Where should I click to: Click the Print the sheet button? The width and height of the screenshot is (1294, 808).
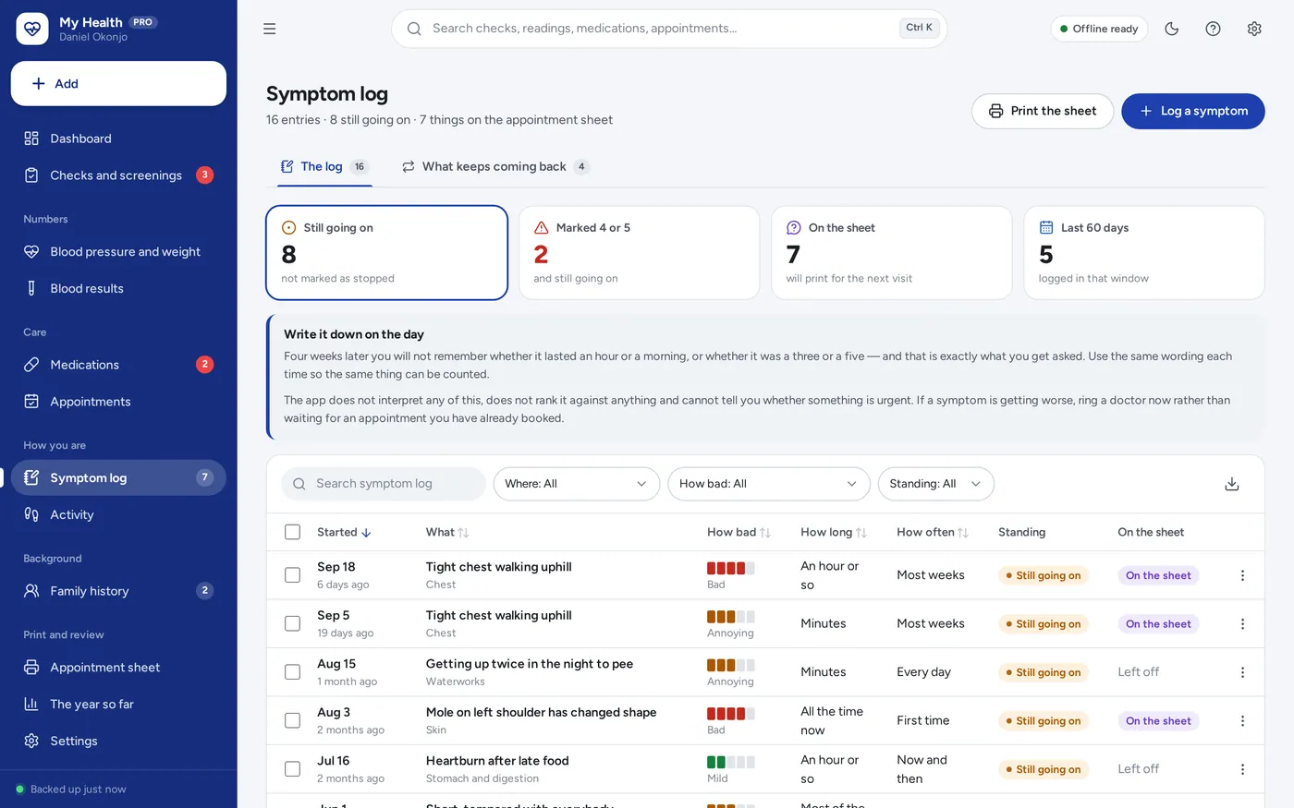1043,111
